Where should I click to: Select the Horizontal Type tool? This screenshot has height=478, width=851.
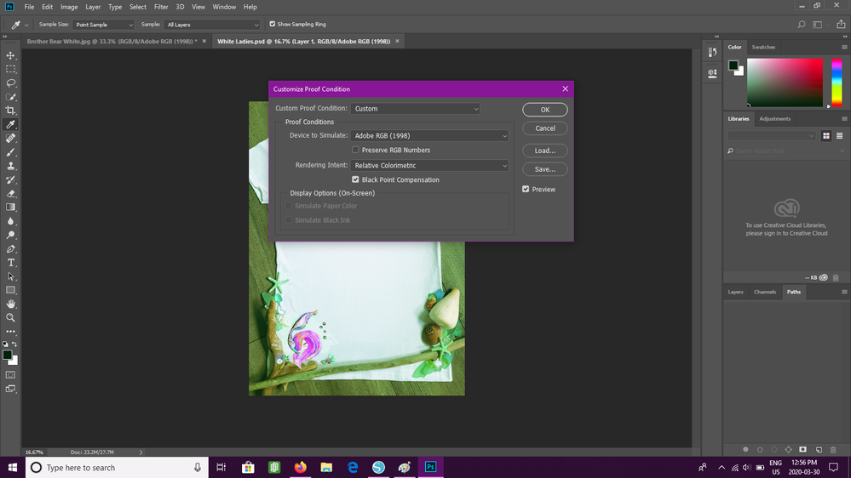coord(11,263)
